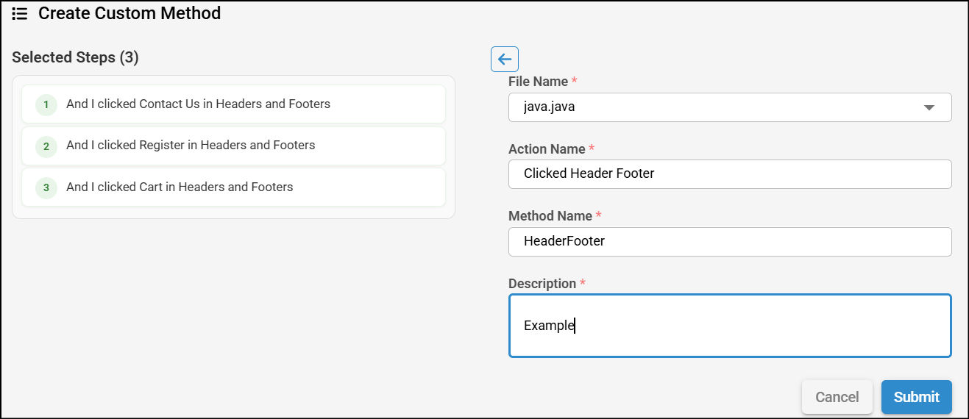Click step number 2 badge
Image resolution: width=969 pixels, height=419 pixels.
tap(46, 146)
